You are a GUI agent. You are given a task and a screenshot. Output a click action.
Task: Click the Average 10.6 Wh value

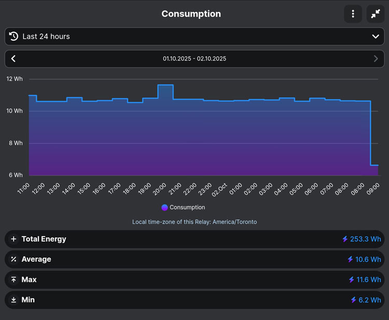pyautogui.click(x=368, y=259)
